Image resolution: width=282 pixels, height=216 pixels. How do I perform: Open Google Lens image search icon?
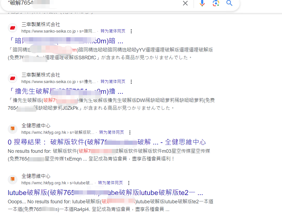[216, 3]
